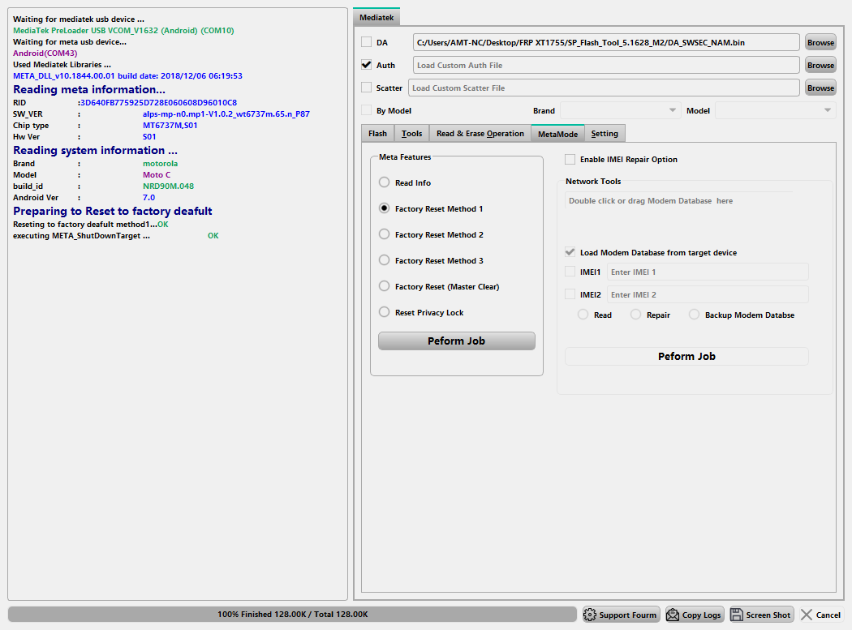Image resolution: width=852 pixels, height=630 pixels.
Task: Click Peform Job under Network Tools
Action: pyautogui.click(x=686, y=356)
